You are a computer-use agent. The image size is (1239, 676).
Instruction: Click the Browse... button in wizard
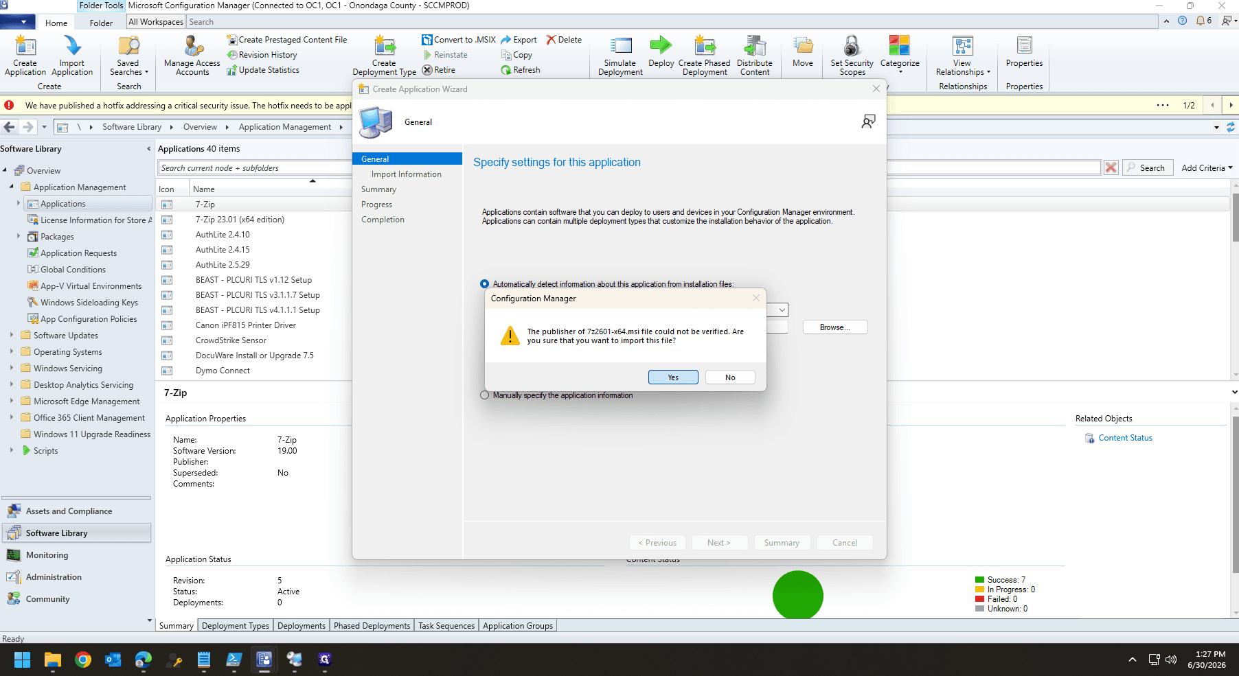coord(835,327)
